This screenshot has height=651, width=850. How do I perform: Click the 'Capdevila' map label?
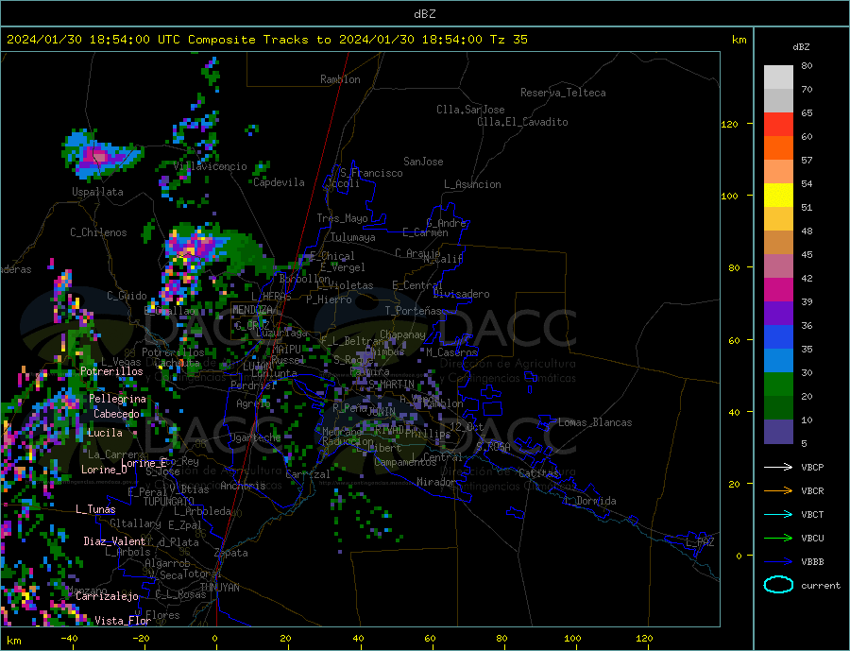tap(279, 182)
